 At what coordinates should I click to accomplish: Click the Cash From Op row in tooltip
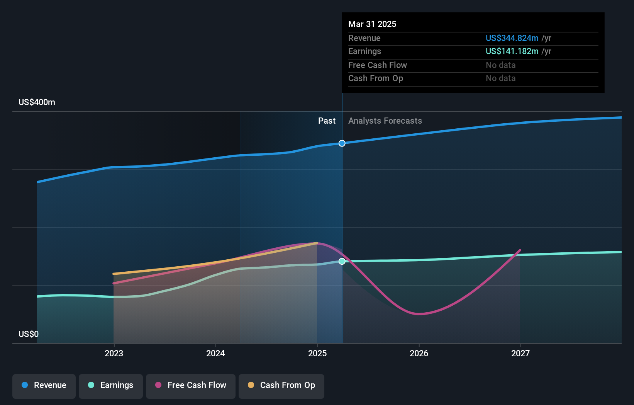[473, 78]
